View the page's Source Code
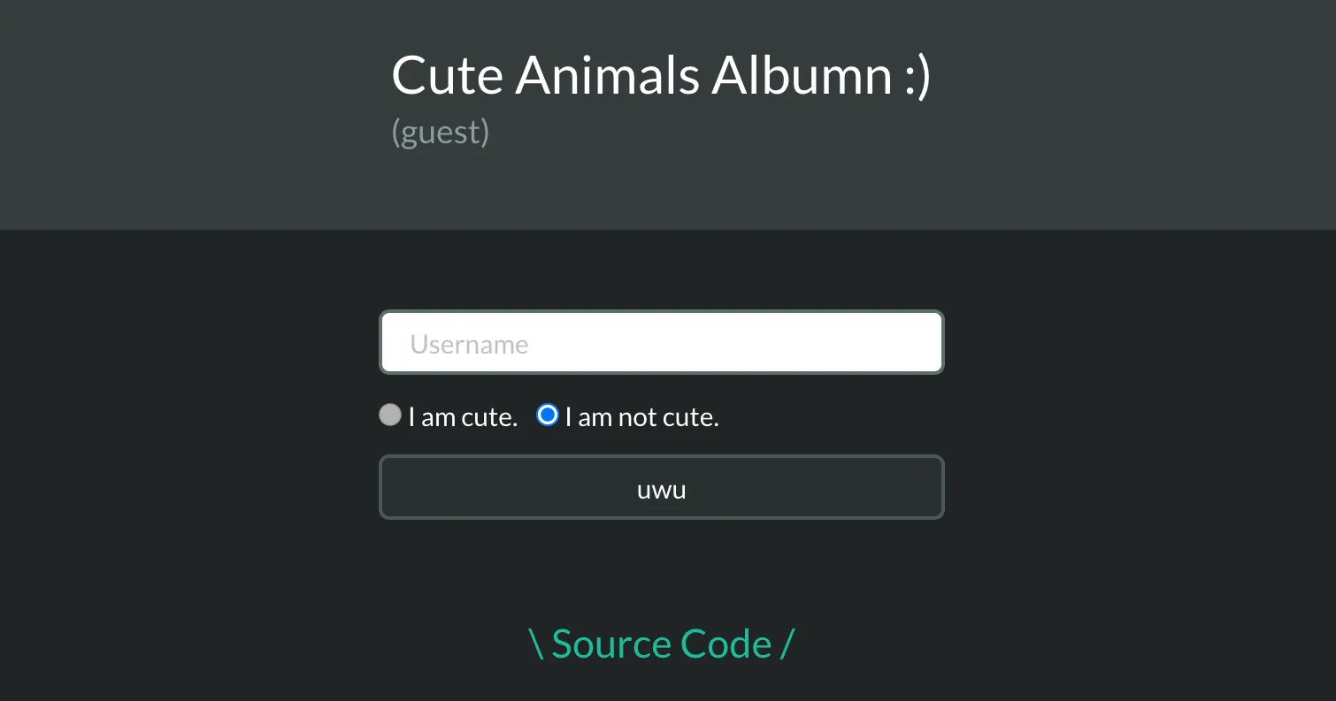The width and height of the screenshot is (1336, 701). tap(662, 644)
